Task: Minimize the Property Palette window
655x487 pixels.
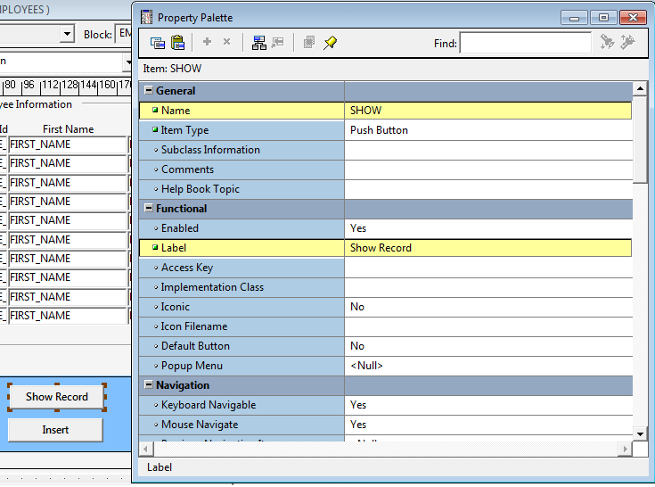Action: [574, 18]
